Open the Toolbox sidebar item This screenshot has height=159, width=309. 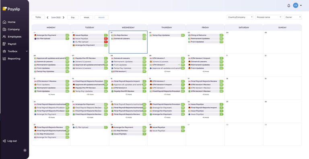[x=12, y=51]
